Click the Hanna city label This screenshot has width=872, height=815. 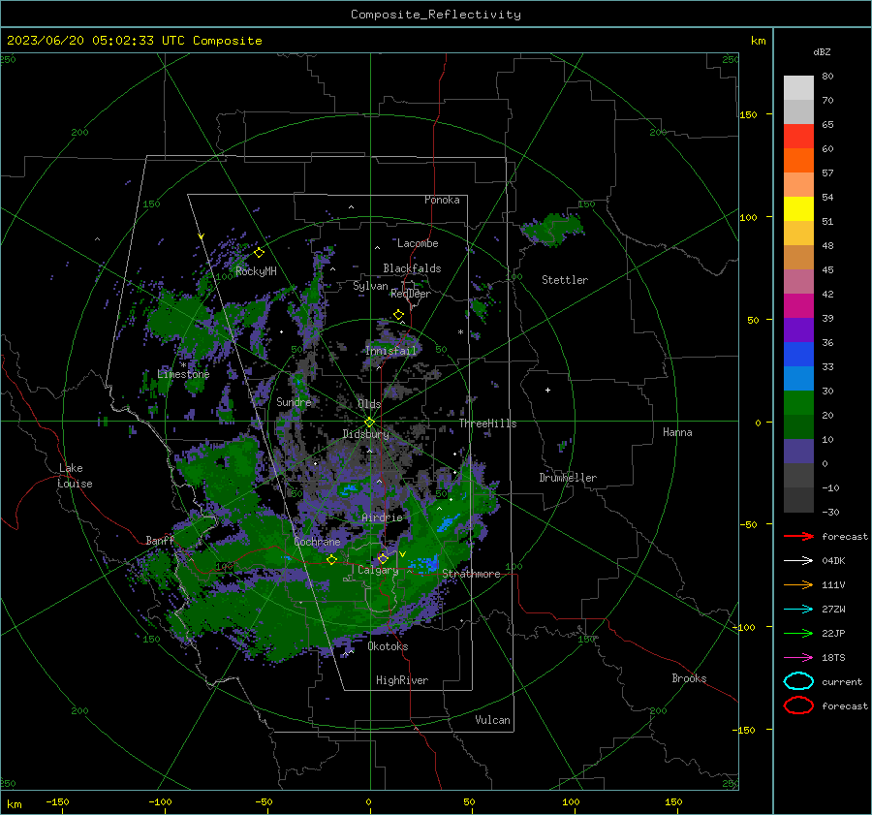pos(677,432)
